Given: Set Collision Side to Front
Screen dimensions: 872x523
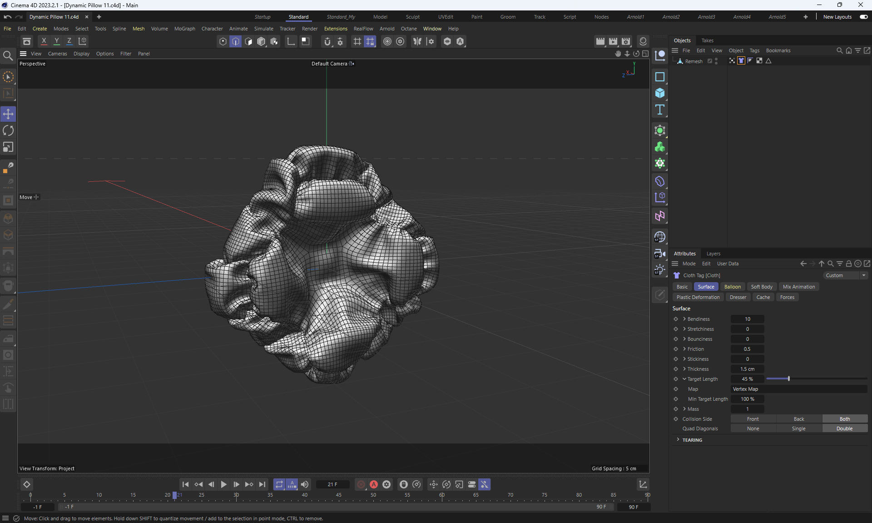Looking at the screenshot, I should pos(753,419).
